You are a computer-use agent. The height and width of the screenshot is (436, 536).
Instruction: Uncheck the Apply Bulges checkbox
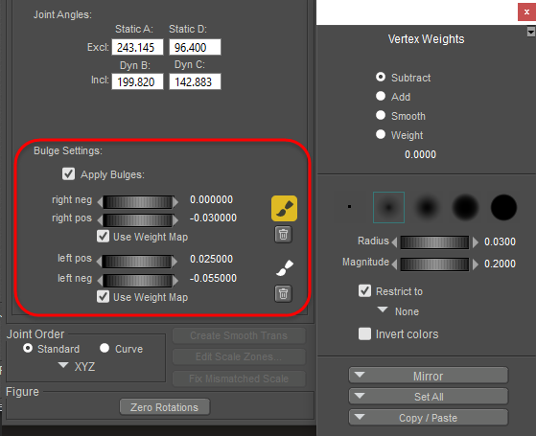69,174
